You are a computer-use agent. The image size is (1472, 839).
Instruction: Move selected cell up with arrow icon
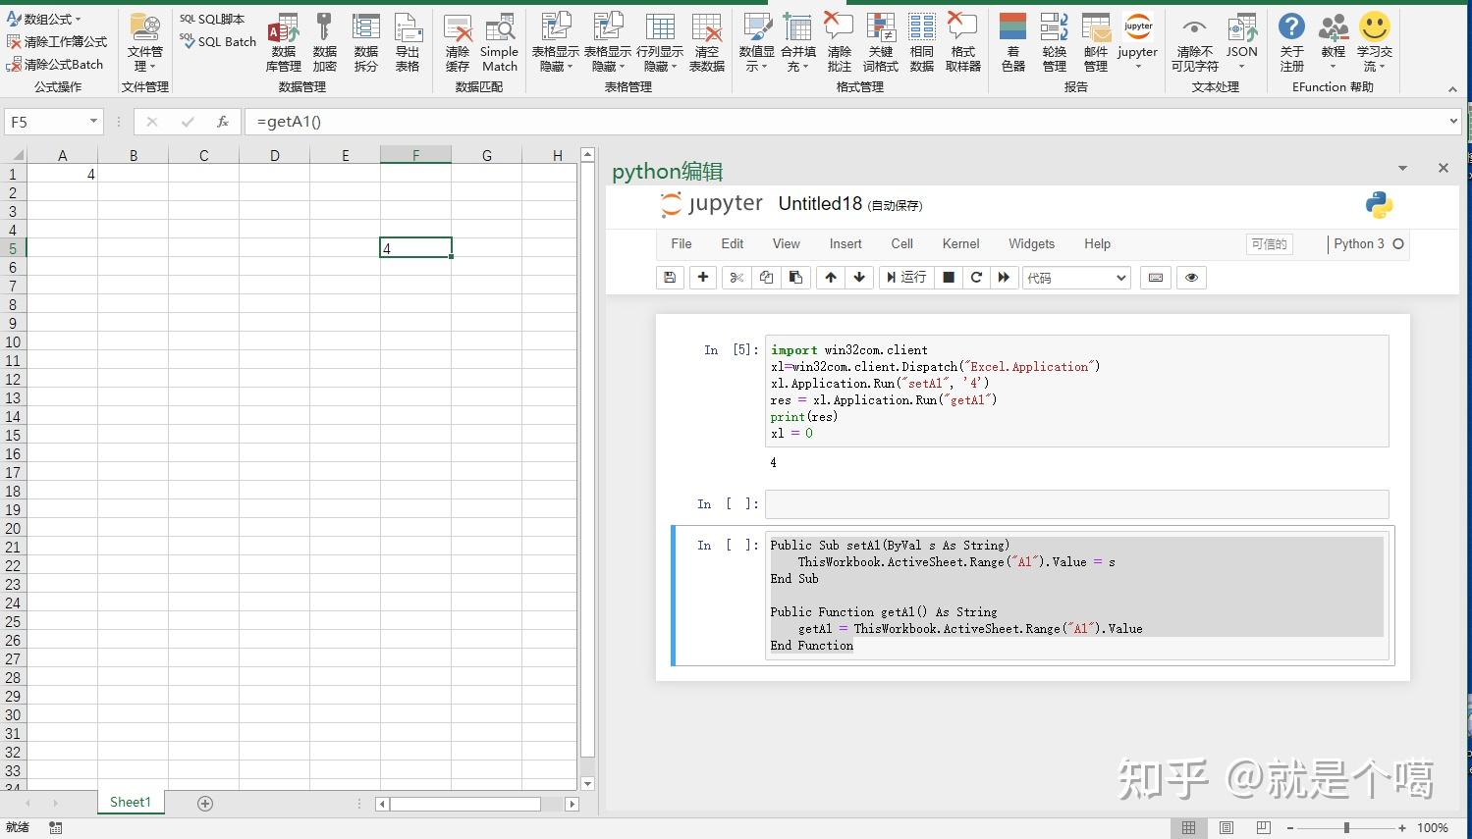point(831,278)
